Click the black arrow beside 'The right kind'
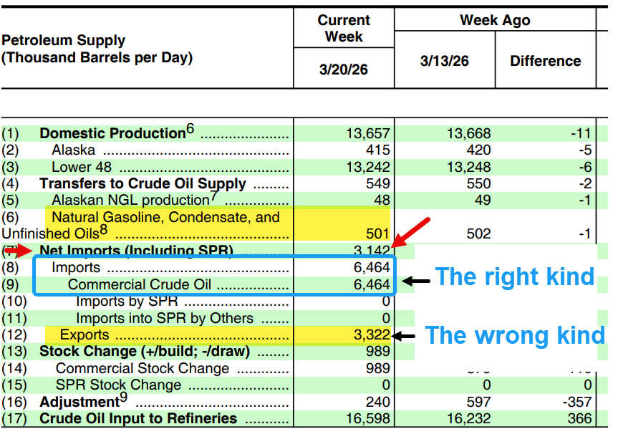Viewport: 618px width, 429px height. click(x=415, y=281)
